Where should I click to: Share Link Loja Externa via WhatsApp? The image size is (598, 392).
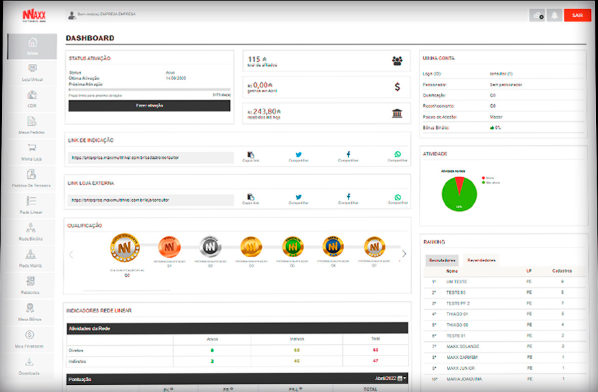click(397, 199)
